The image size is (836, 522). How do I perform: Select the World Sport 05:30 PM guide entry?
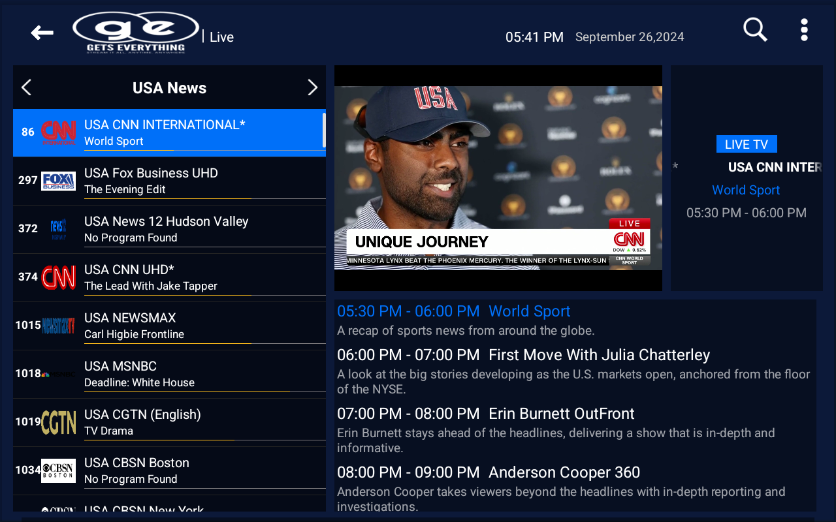(575, 320)
